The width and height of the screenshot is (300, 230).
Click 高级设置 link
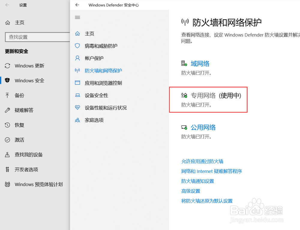[191, 191]
